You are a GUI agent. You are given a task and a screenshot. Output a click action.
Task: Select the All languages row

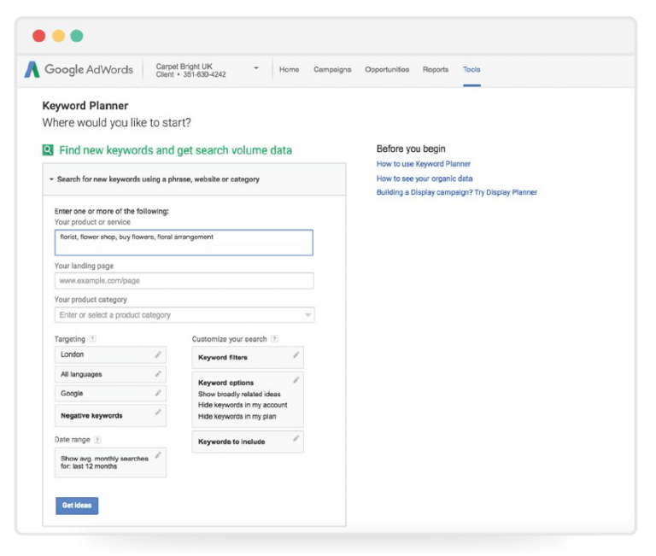[110, 374]
